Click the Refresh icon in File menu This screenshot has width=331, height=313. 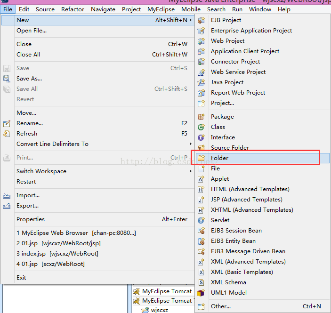tap(7, 134)
